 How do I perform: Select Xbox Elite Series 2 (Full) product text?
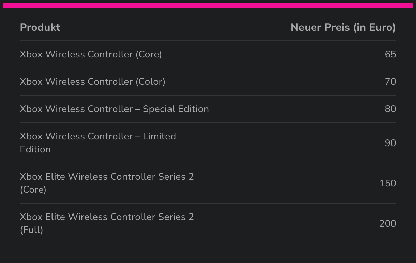click(107, 223)
